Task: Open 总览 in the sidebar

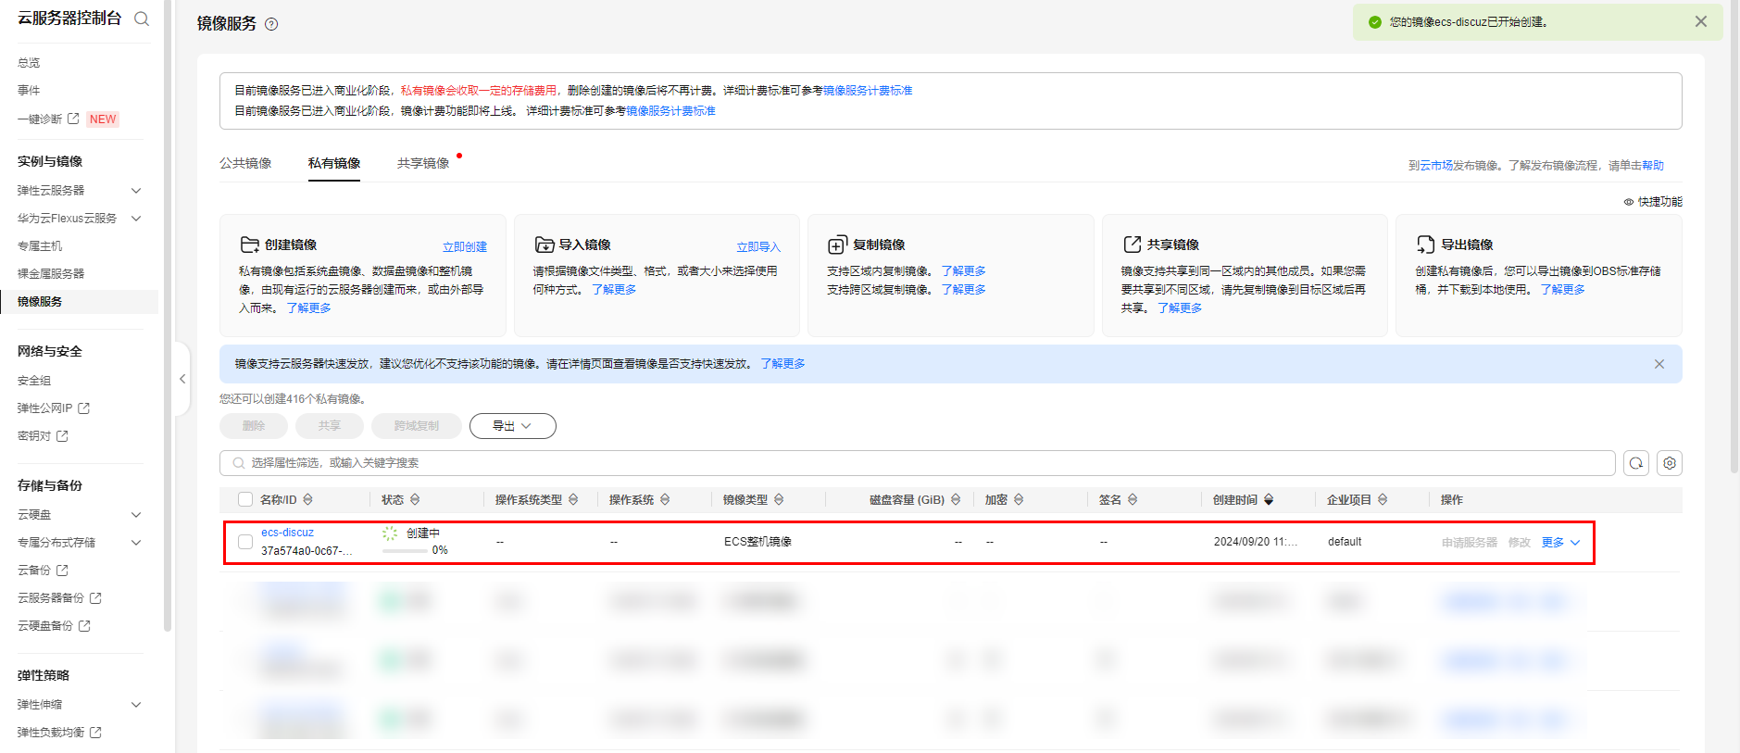Action: point(29,63)
